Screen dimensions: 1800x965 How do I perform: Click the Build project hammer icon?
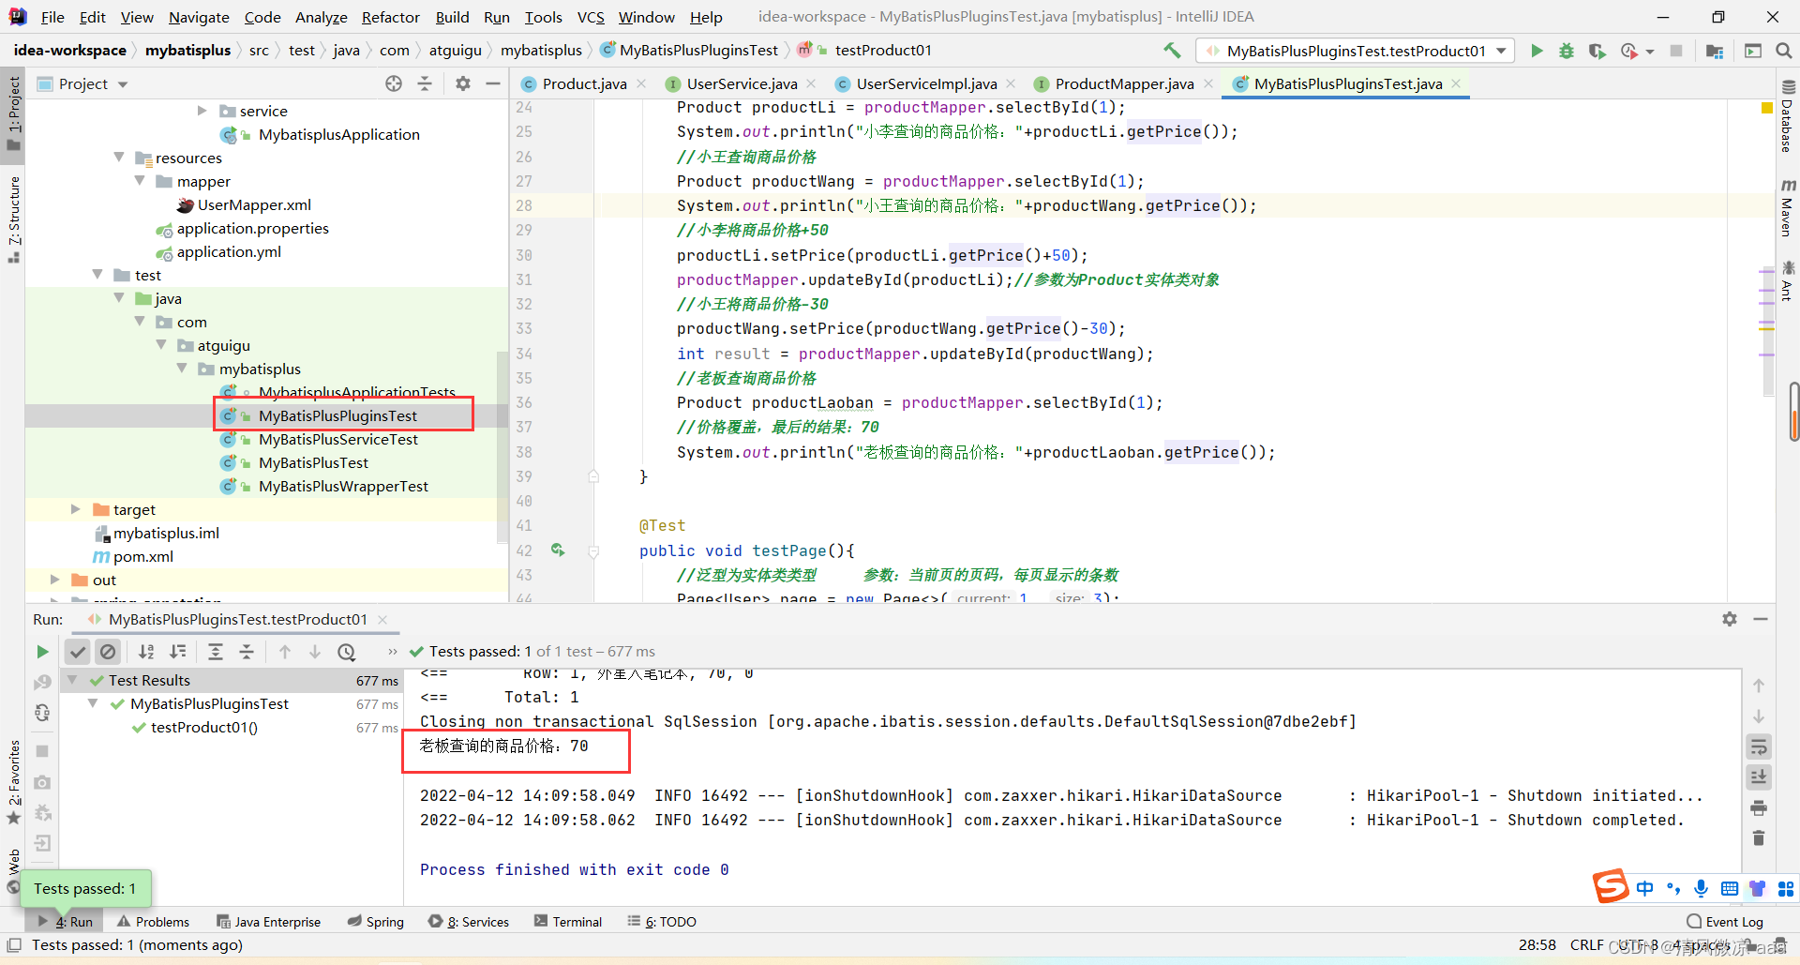pos(1172,51)
